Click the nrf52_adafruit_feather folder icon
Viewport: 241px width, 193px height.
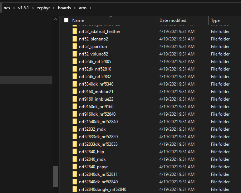coord(75,32)
